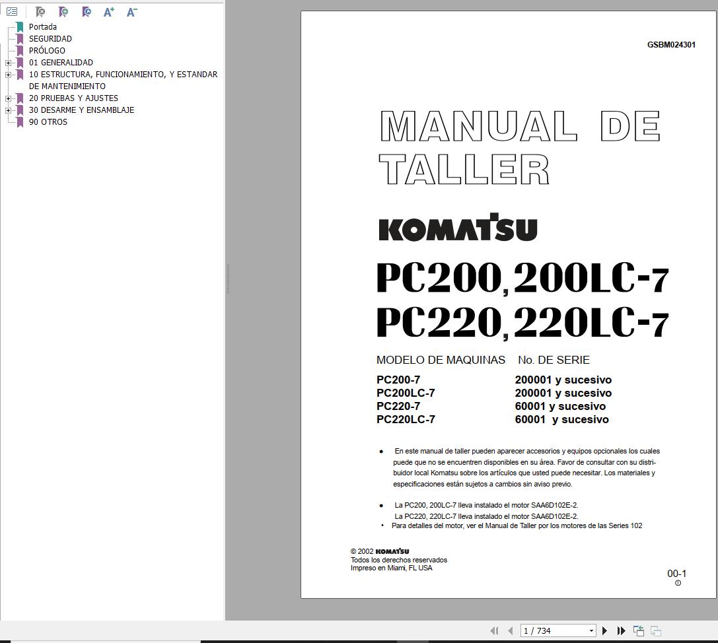Increase bookmark font size with A+
This screenshot has width=718, height=643.
click(109, 12)
